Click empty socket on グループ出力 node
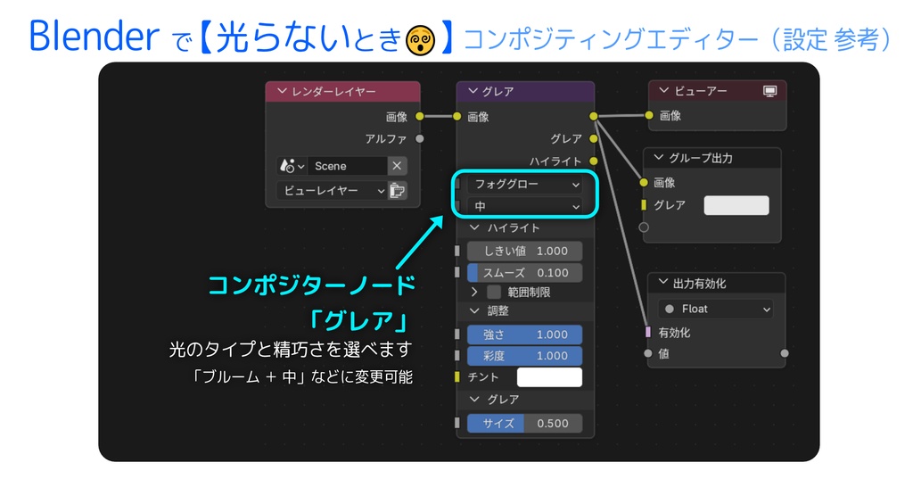Screen dimensions: 913x479 (x=644, y=227)
